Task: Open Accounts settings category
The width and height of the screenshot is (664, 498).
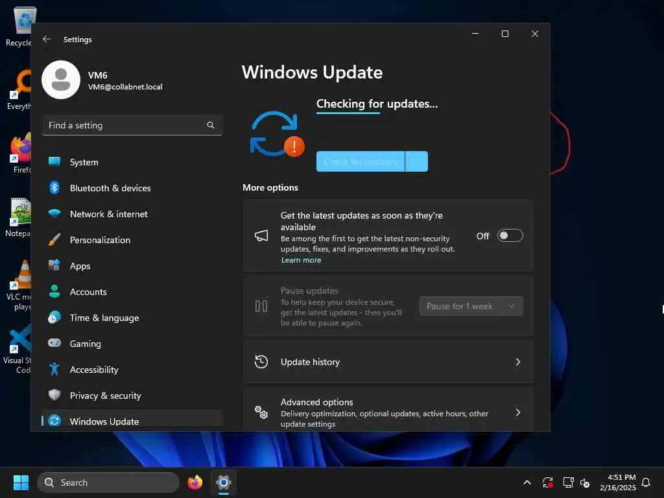Action: tap(132, 291)
